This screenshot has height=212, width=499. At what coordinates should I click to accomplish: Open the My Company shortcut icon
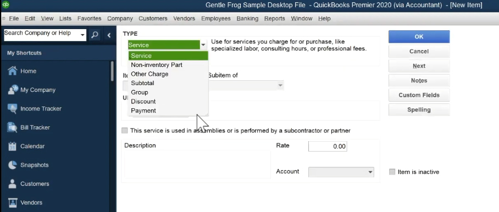13,90
